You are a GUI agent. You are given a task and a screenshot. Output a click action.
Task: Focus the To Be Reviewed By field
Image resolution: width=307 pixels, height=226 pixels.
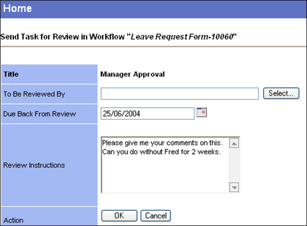[180, 94]
